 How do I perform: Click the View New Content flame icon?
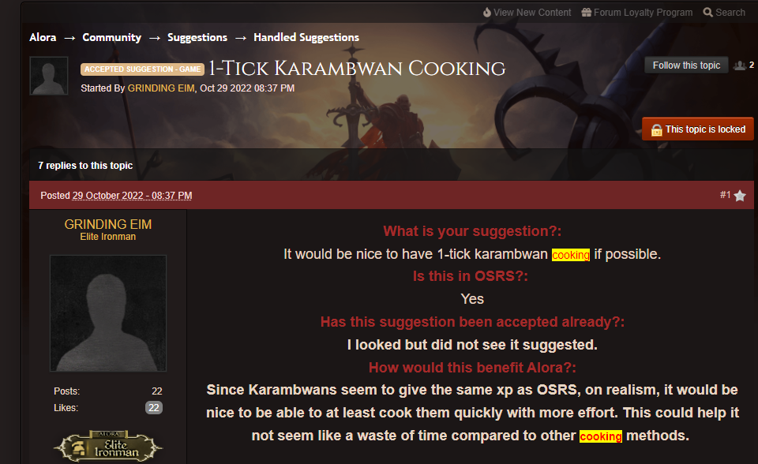[487, 12]
